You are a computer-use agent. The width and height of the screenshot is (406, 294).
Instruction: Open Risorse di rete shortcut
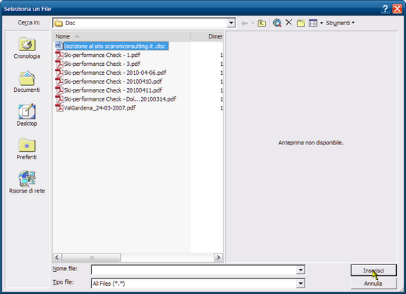[x=27, y=183]
